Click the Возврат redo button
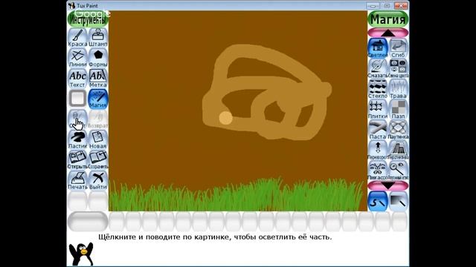 [98, 119]
